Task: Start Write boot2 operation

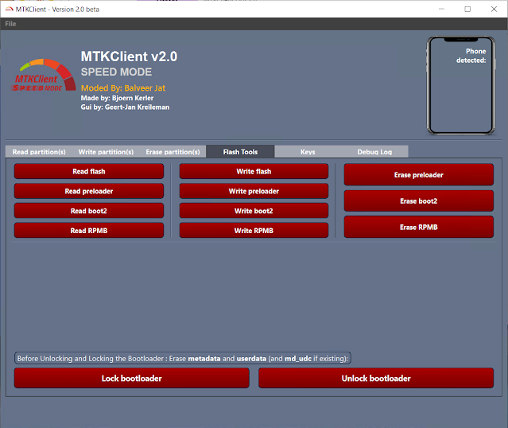Action: tap(254, 211)
